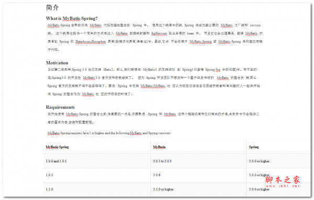Click the "MyBatis" table column header
This screenshot has width=314, height=200.
pyautogui.click(x=159, y=147)
